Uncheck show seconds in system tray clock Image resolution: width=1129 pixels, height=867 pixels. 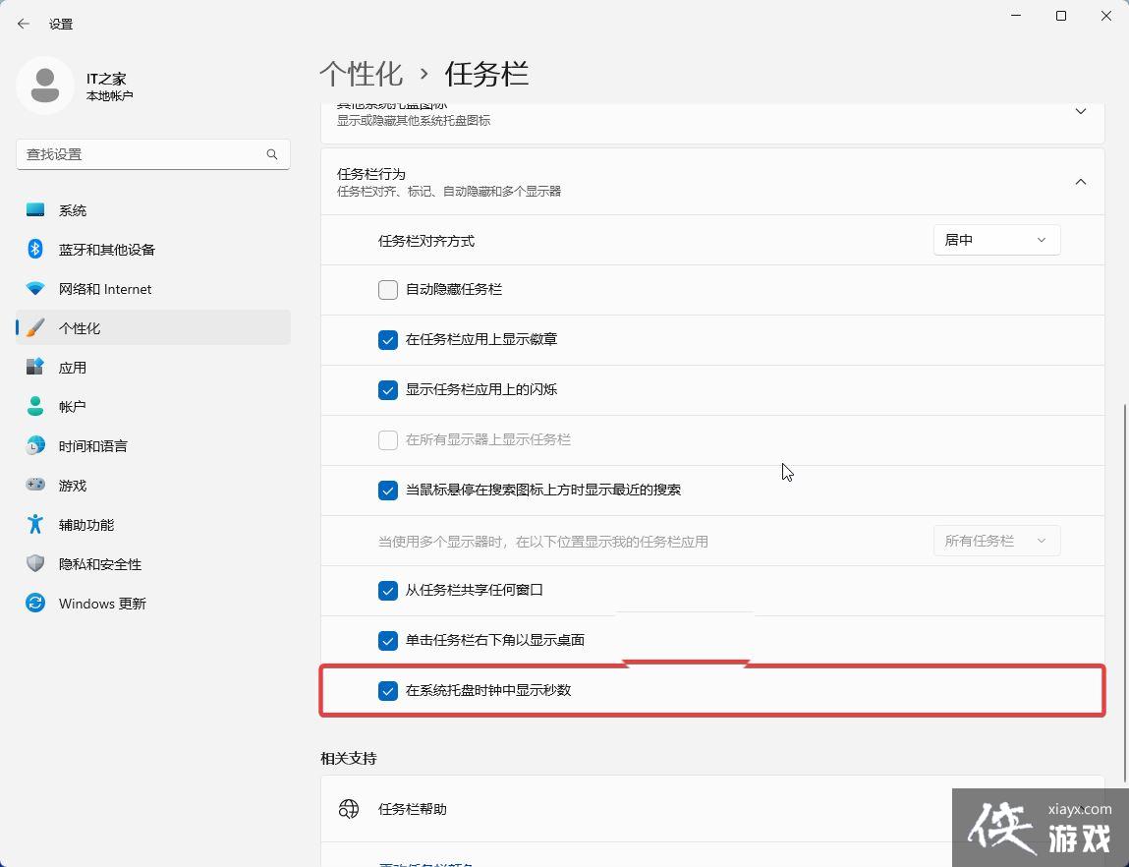tap(388, 690)
